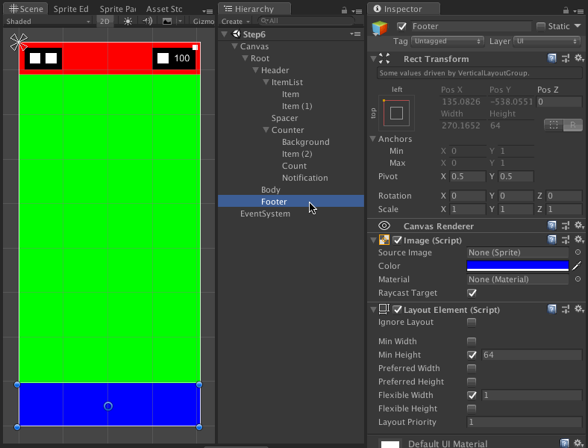Toggle 2D view button
Screen dimensions: 588x448
pyautogui.click(x=104, y=22)
